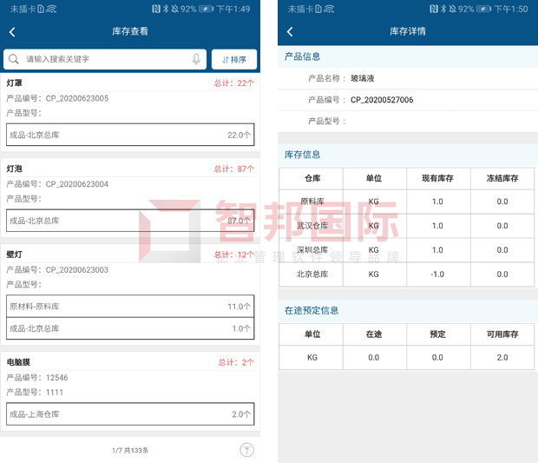Click the 原料库 warehouse cell

312,202
